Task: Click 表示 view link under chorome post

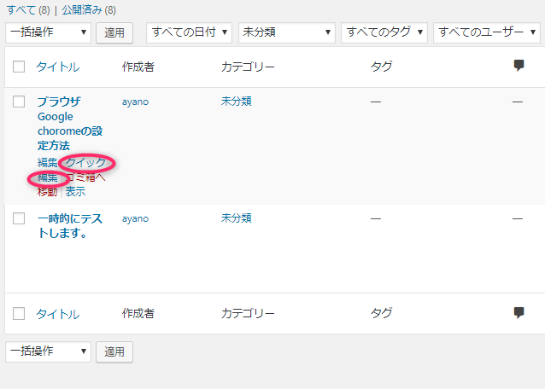Action: click(x=75, y=191)
